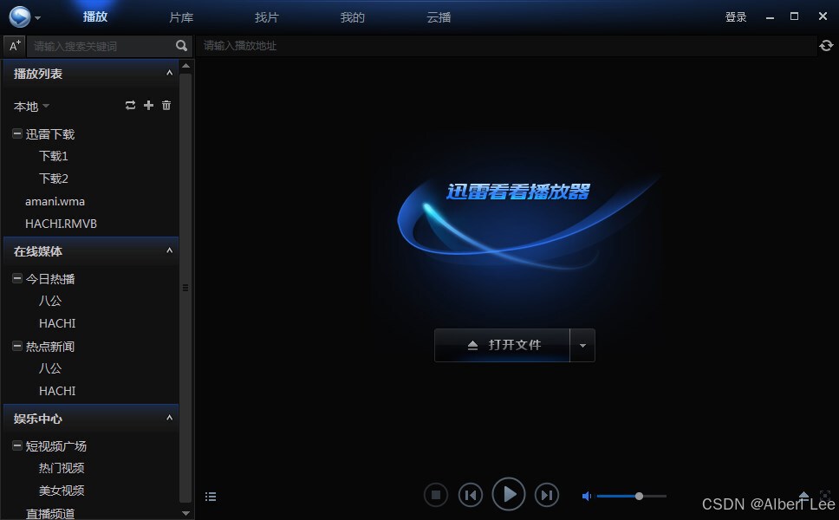Maximize the player window
This screenshot has width=839, height=520.
coord(794,16)
